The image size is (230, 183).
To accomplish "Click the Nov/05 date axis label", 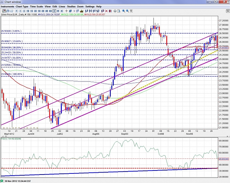I will click(x=190, y=134).
